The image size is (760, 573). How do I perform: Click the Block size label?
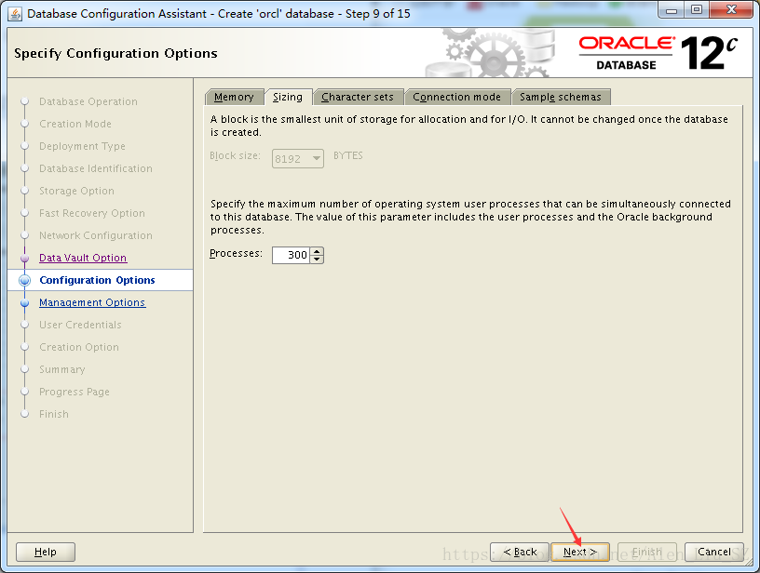pos(235,156)
